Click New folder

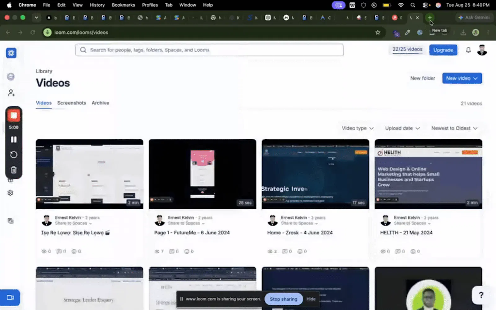(423, 78)
